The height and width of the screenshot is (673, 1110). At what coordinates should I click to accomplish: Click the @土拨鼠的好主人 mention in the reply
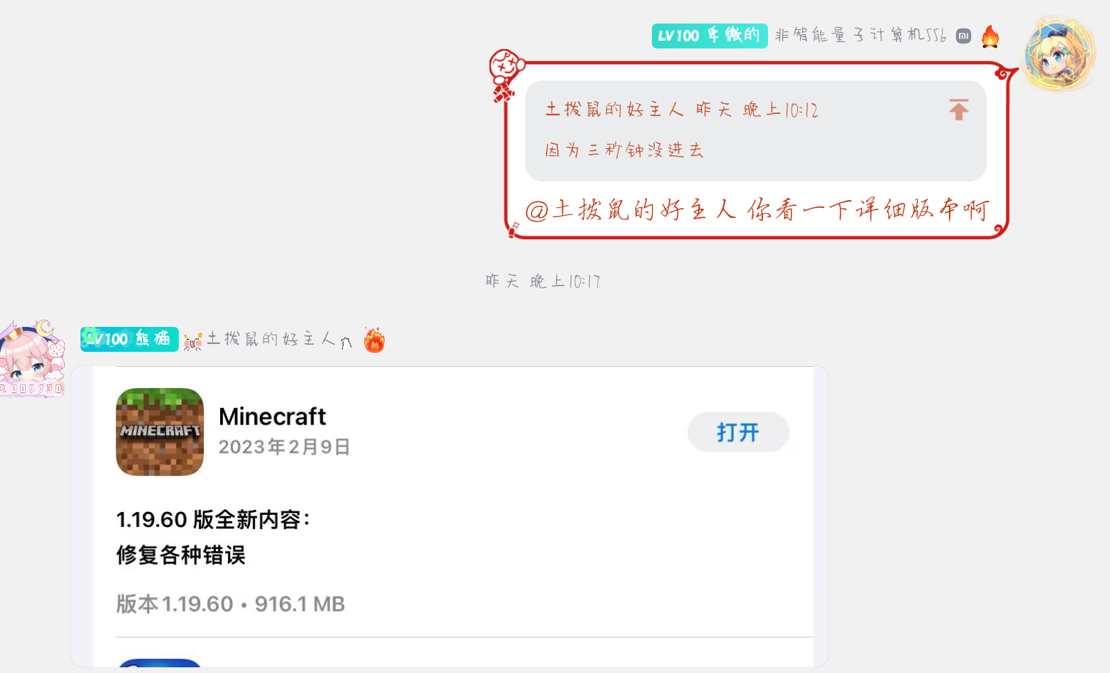tap(631, 210)
